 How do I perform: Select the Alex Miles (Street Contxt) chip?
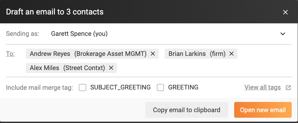pyautogui.click(x=67, y=68)
